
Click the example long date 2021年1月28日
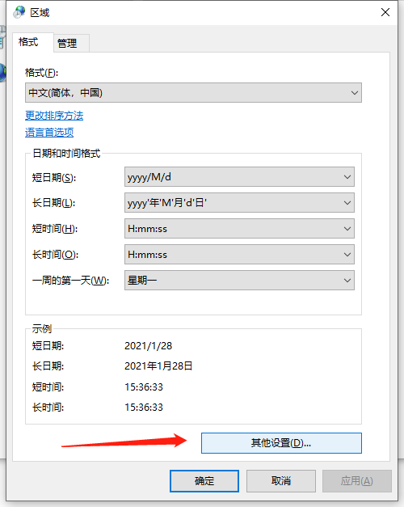158,366
